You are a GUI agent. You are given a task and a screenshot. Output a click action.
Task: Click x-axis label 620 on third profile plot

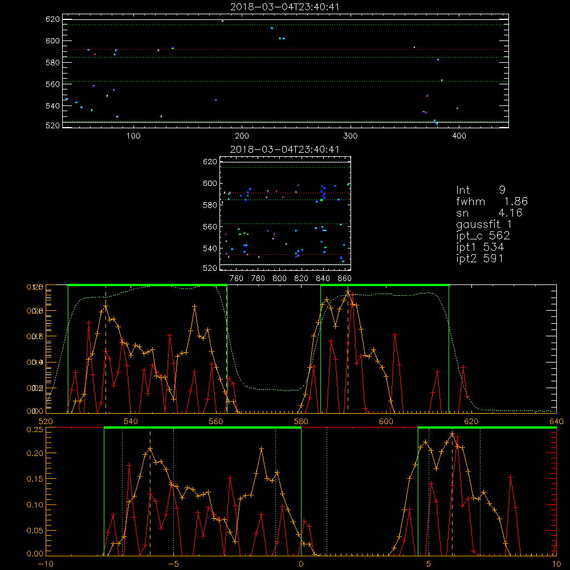click(471, 422)
